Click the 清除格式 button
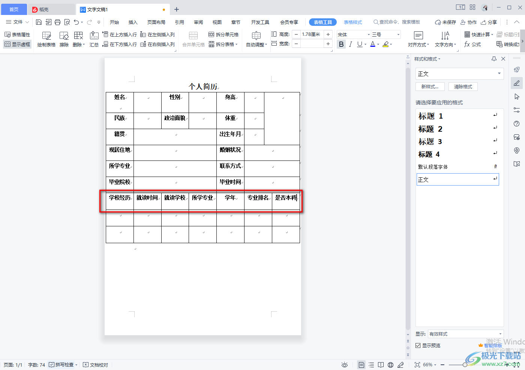Viewport: 525px width, 370px height. coord(463,86)
